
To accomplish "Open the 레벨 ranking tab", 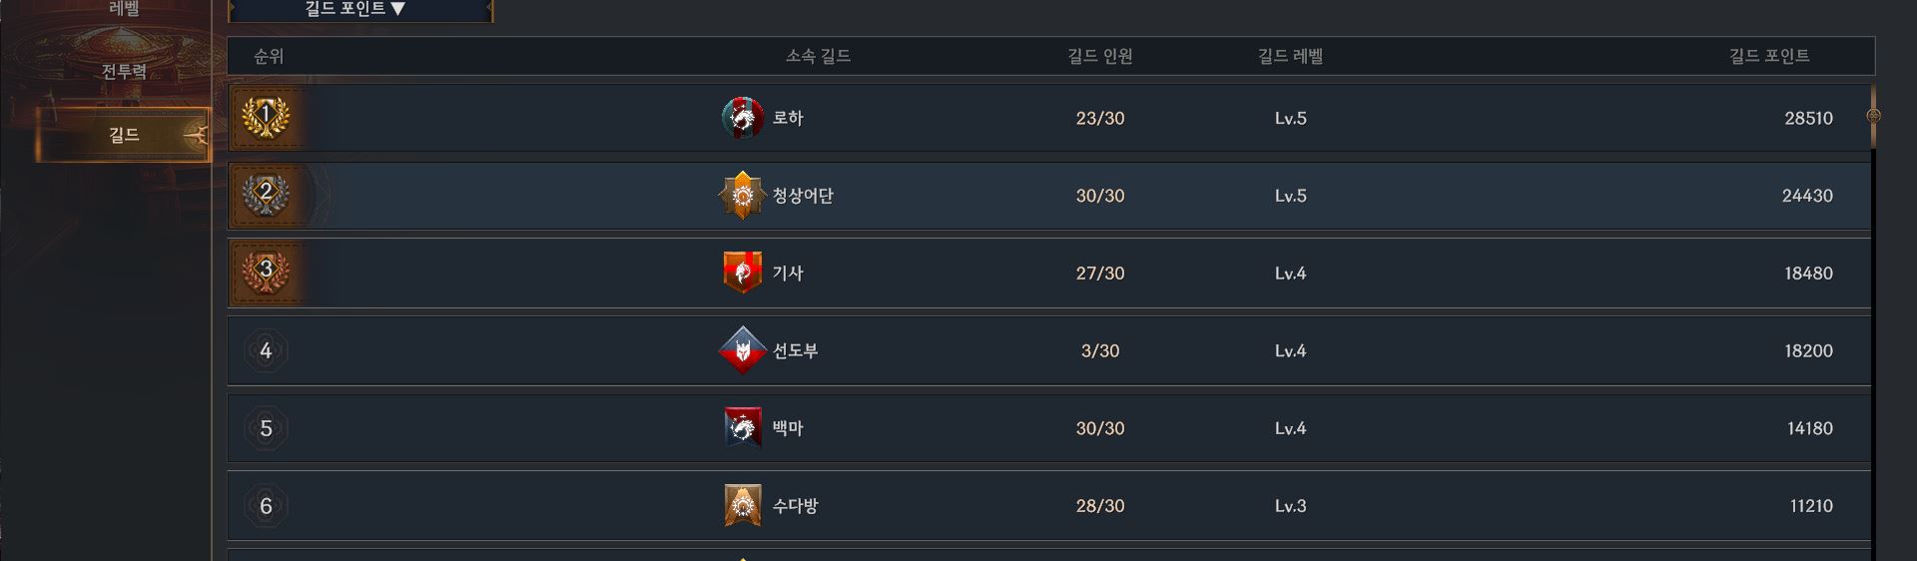I will pyautogui.click(x=124, y=9).
